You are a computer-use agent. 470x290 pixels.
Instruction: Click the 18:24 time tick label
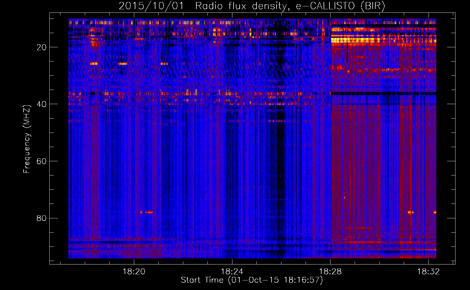(x=232, y=272)
